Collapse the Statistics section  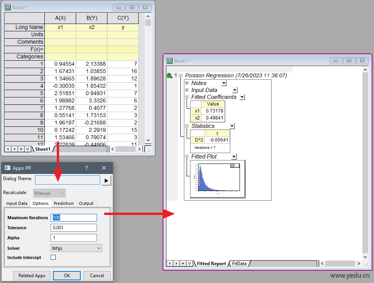pos(187,126)
